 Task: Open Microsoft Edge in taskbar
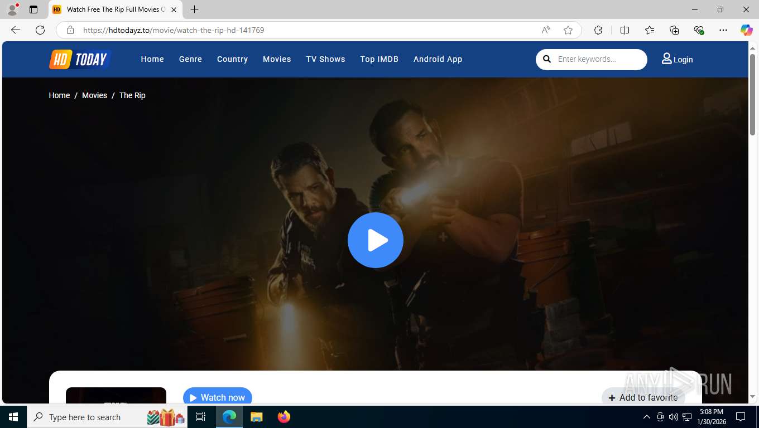tap(229, 417)
